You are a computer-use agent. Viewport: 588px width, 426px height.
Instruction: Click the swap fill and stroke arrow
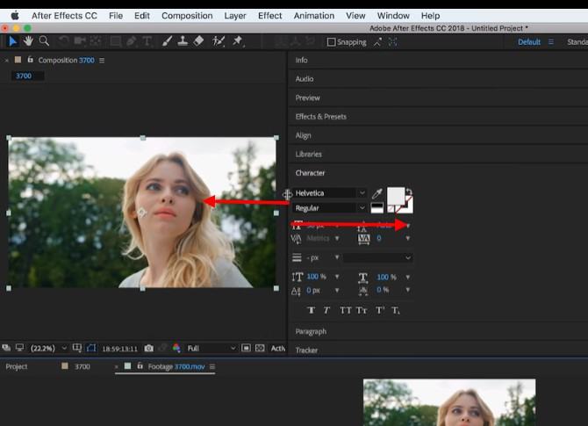(x=409, y=191)
